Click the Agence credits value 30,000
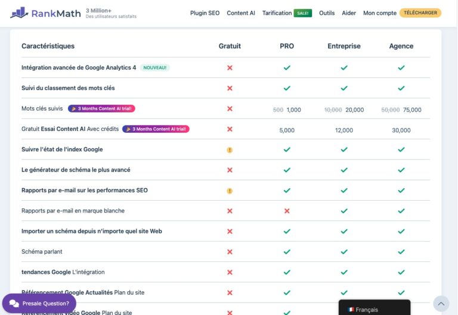 click(x=401, y=130)
